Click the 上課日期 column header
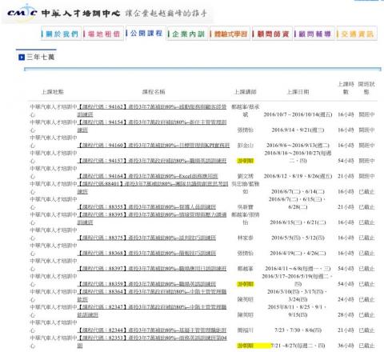The height and width of the screenshot is (352, 384). coord(298,92)
